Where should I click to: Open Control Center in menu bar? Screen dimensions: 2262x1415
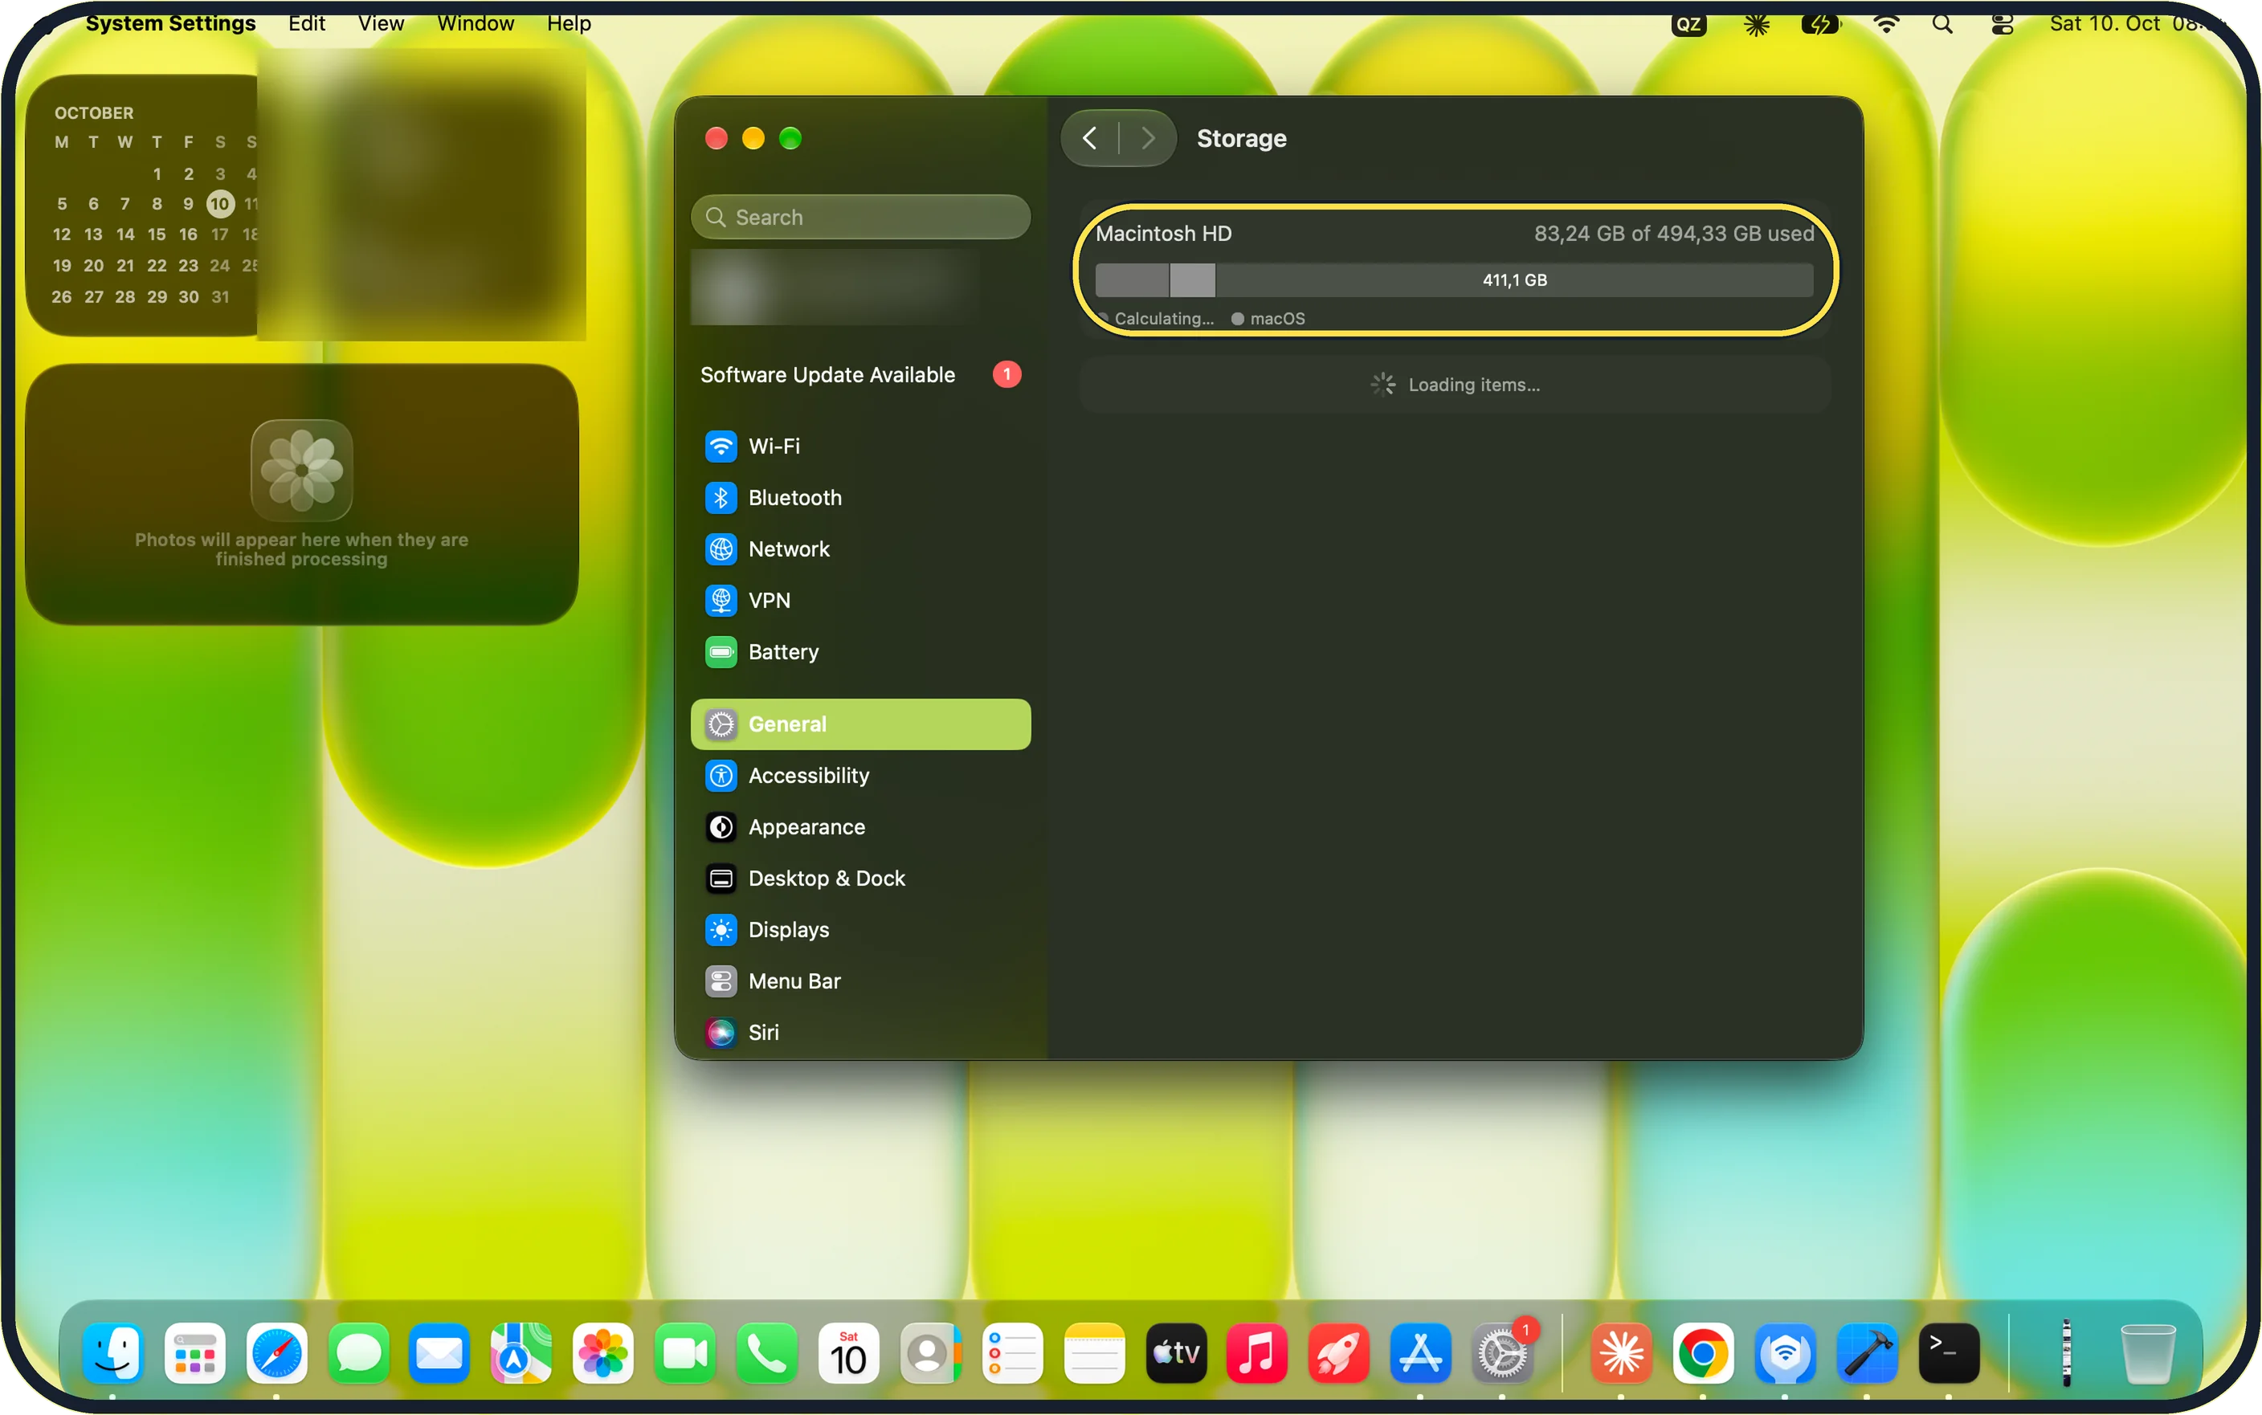pos(2002,23)
